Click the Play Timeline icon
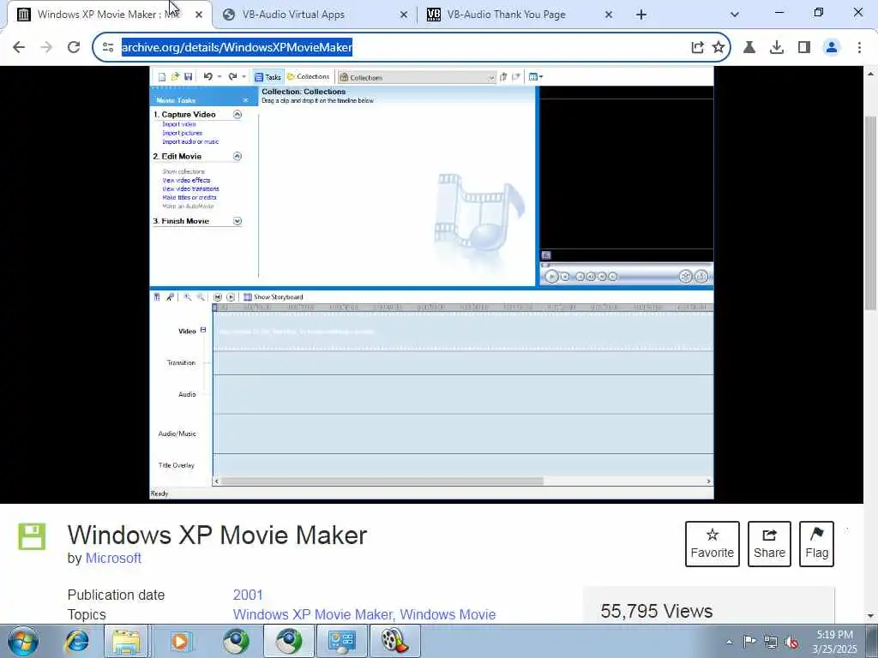The height and width of the screenshot is (658, 878). tap(230, 297)
